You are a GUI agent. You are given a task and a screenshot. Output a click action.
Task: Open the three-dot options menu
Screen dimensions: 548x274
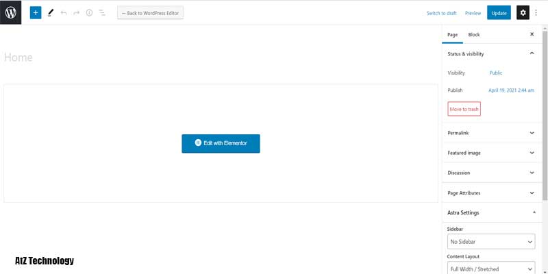click(x=536, y=13)
